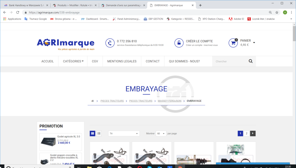Viewport: 296px width, 168px height.
Task: Open the shopping cart icon
Action: (233, 43)
